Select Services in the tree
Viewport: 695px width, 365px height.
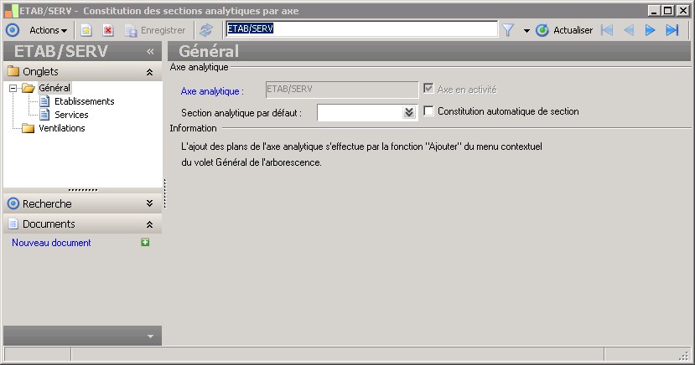point(71,115)
